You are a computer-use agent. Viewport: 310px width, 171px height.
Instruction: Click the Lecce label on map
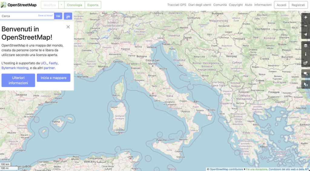point(209,115)
